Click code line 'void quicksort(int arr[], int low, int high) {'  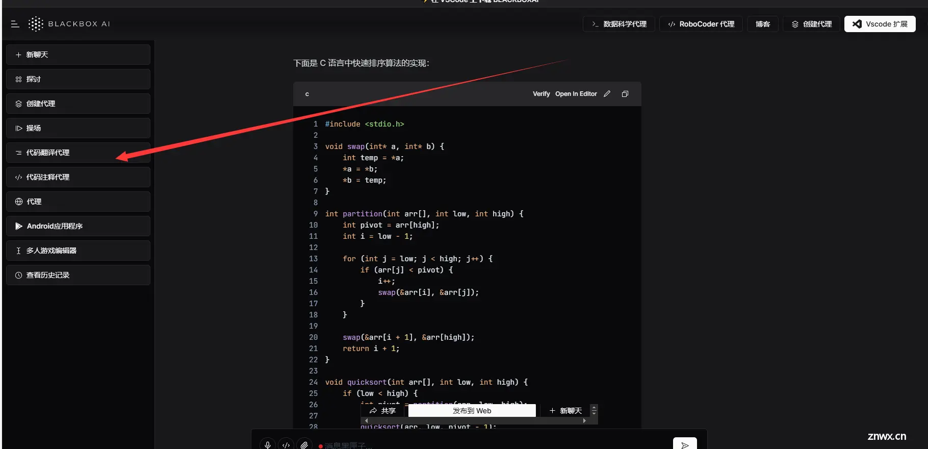tap(427, 382)
